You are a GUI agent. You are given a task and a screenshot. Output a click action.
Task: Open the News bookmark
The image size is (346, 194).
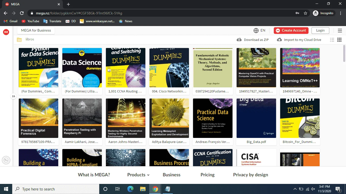pyautogui.click(x=126, y=21)
